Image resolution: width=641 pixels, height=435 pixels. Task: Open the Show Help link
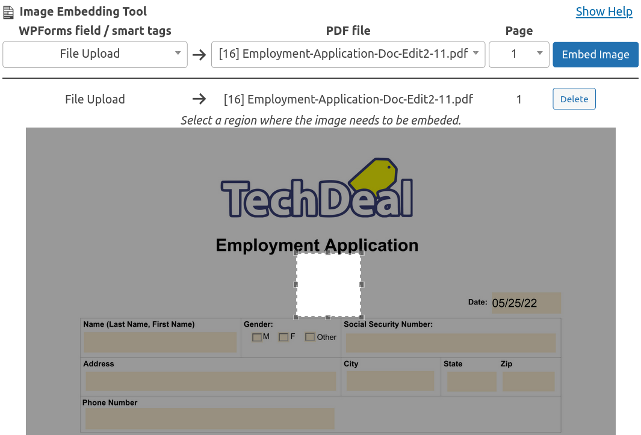pyautogui.click(x=604, y=11)
